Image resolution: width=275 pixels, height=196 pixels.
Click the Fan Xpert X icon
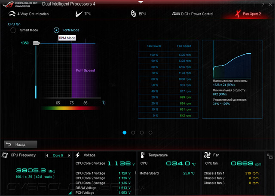(238, 14)
